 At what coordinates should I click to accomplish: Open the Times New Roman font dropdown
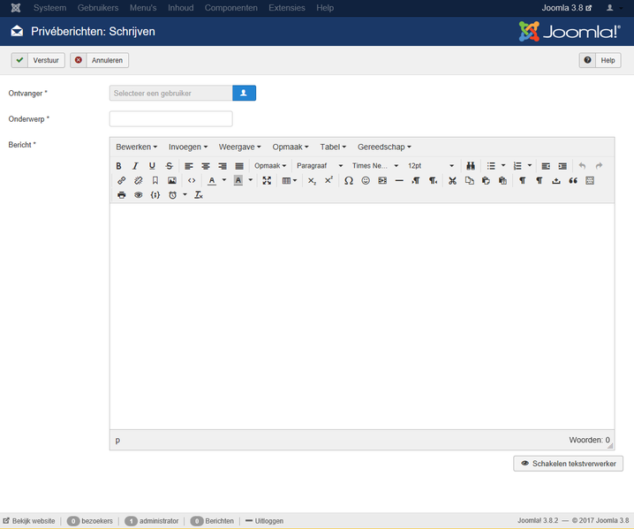(374, 166)
